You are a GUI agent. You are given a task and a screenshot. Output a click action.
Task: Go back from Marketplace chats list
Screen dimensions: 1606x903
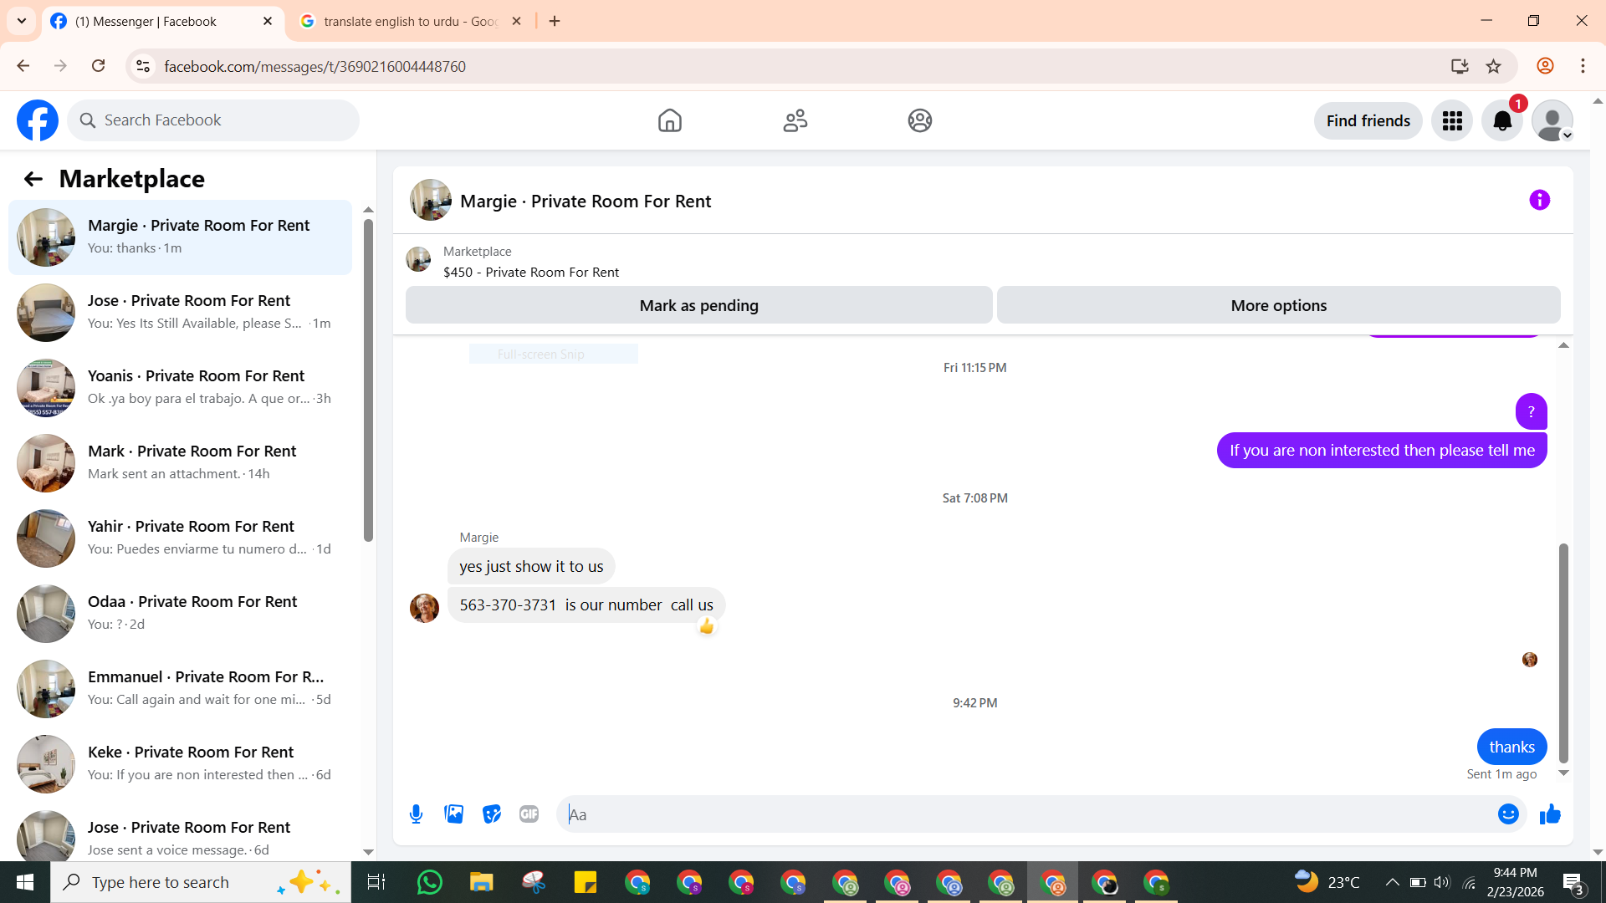pos(33,179)
